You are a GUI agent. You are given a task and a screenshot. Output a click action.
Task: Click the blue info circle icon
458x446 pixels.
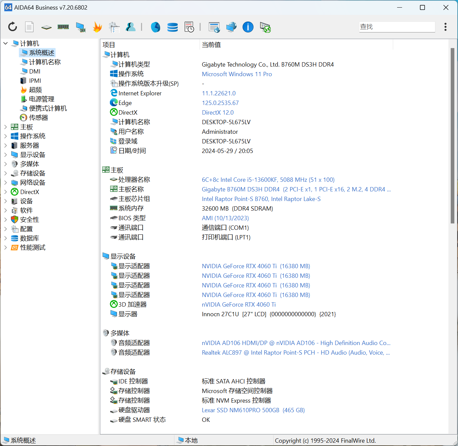click(248, 27)
